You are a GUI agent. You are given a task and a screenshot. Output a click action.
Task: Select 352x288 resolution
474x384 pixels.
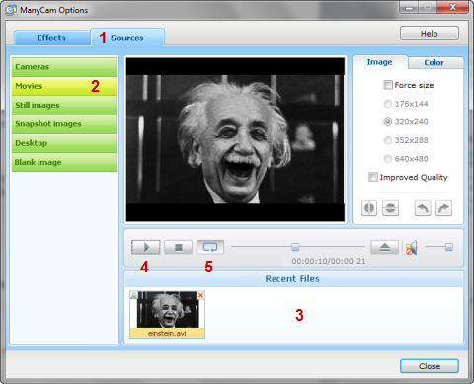pos(388,140)
